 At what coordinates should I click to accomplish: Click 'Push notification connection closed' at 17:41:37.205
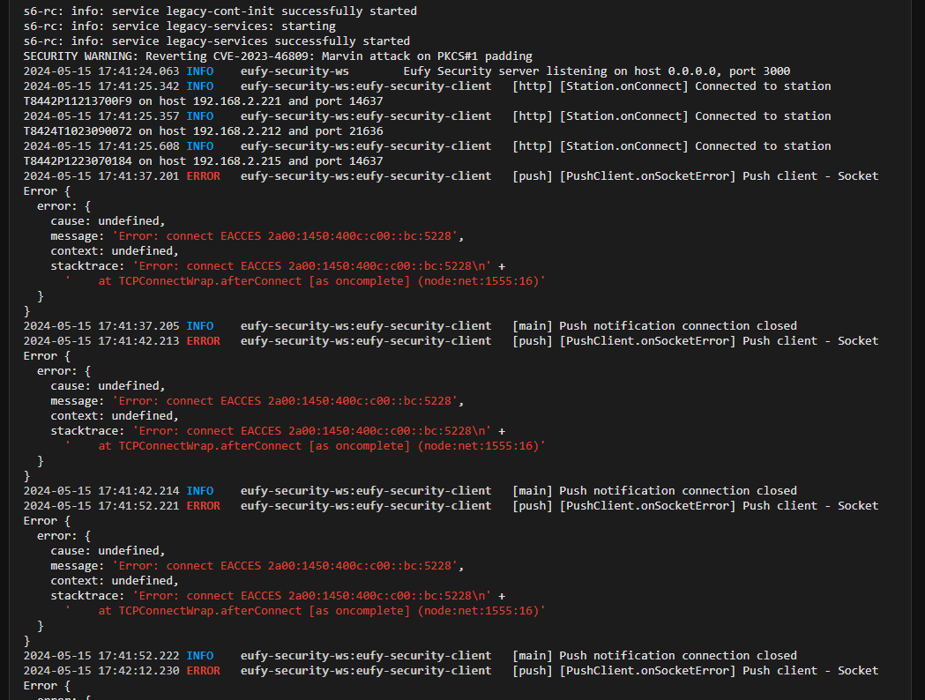[678, 326]
